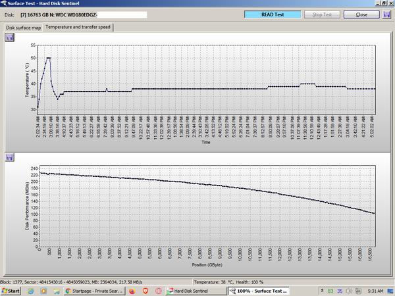This screenshot has width=395, height=296.
Task: Save the temperature chart using its disk icon
Action: click(x=9, y=37)
